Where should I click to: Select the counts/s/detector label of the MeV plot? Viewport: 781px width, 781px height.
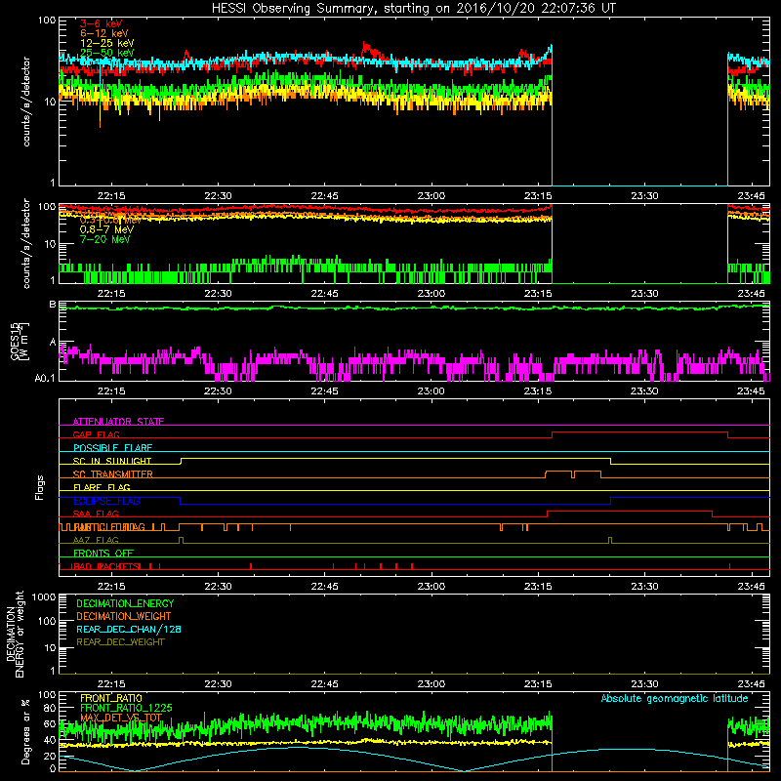[x=26, y=243]
